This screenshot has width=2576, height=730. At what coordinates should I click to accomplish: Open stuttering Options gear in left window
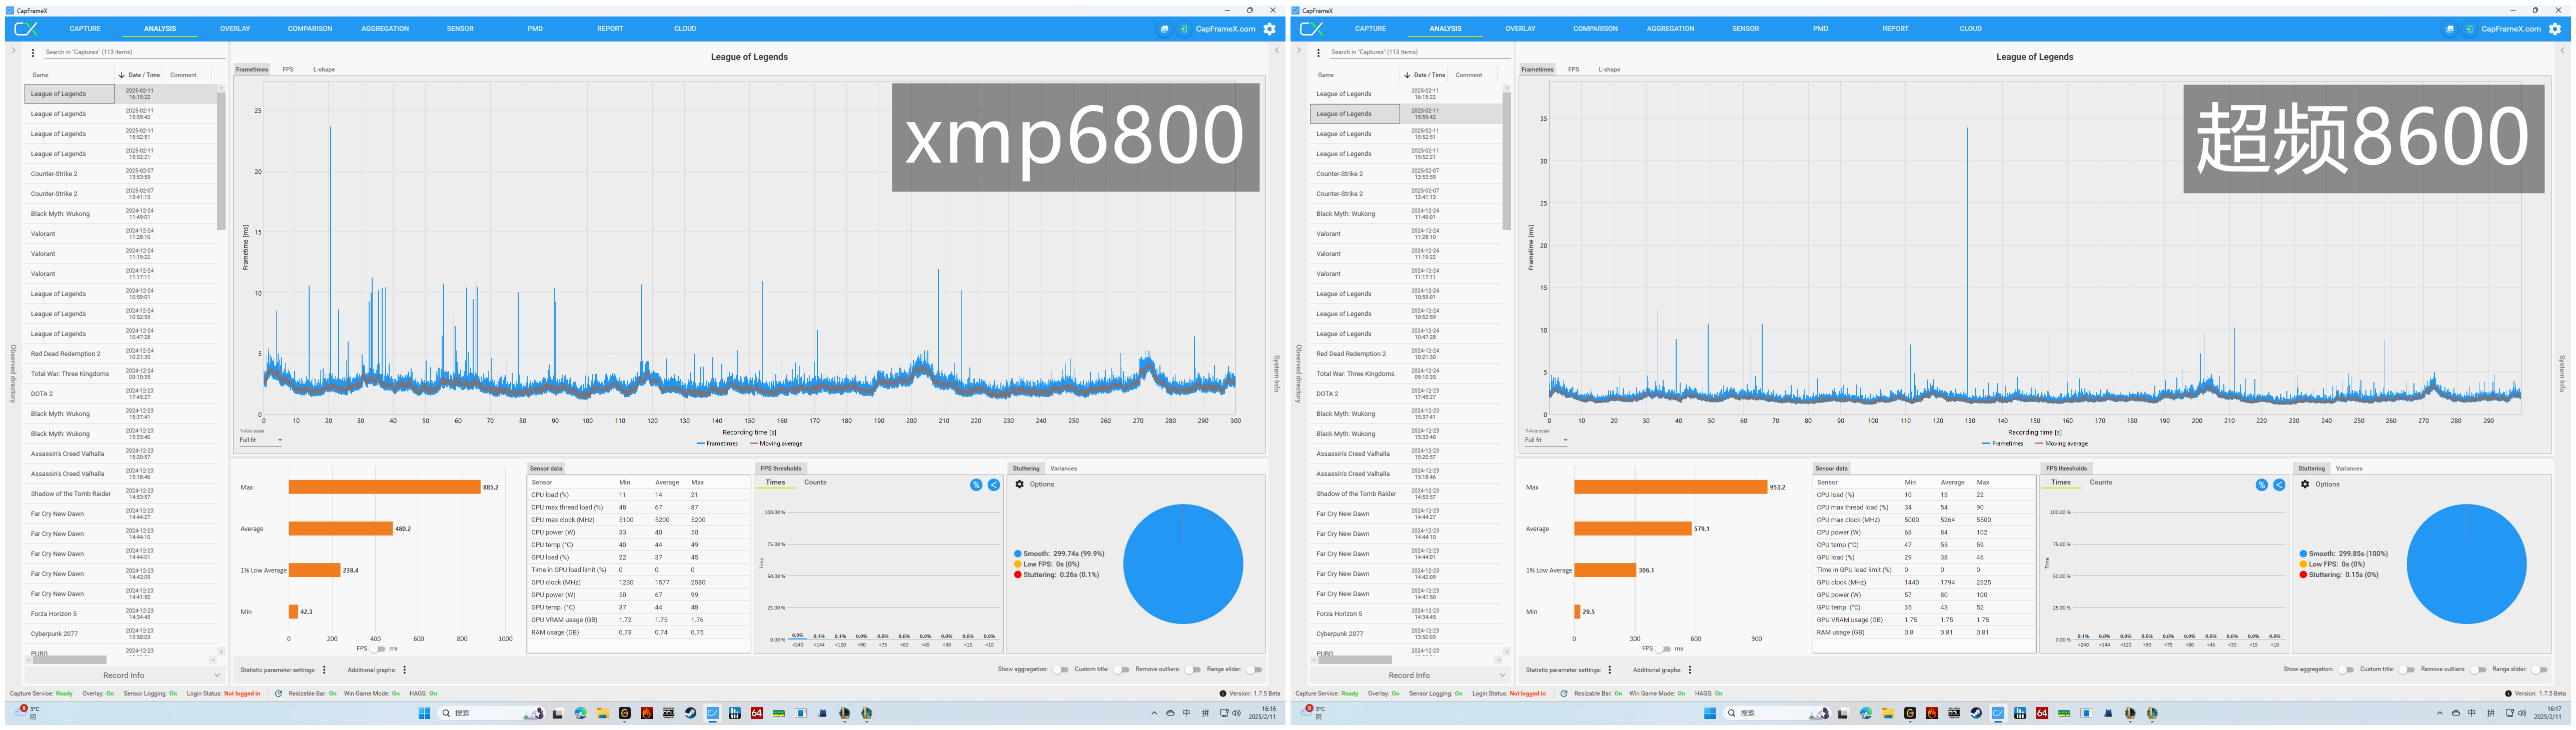(x=1019, y=484)
